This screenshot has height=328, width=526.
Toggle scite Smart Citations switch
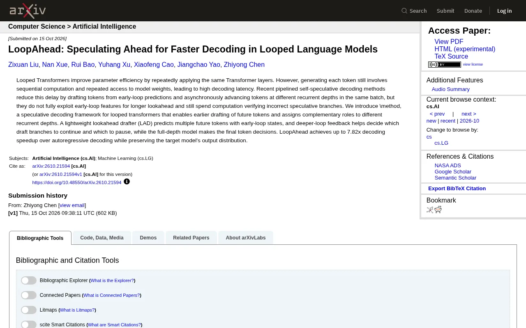click(x=29, y=325)
